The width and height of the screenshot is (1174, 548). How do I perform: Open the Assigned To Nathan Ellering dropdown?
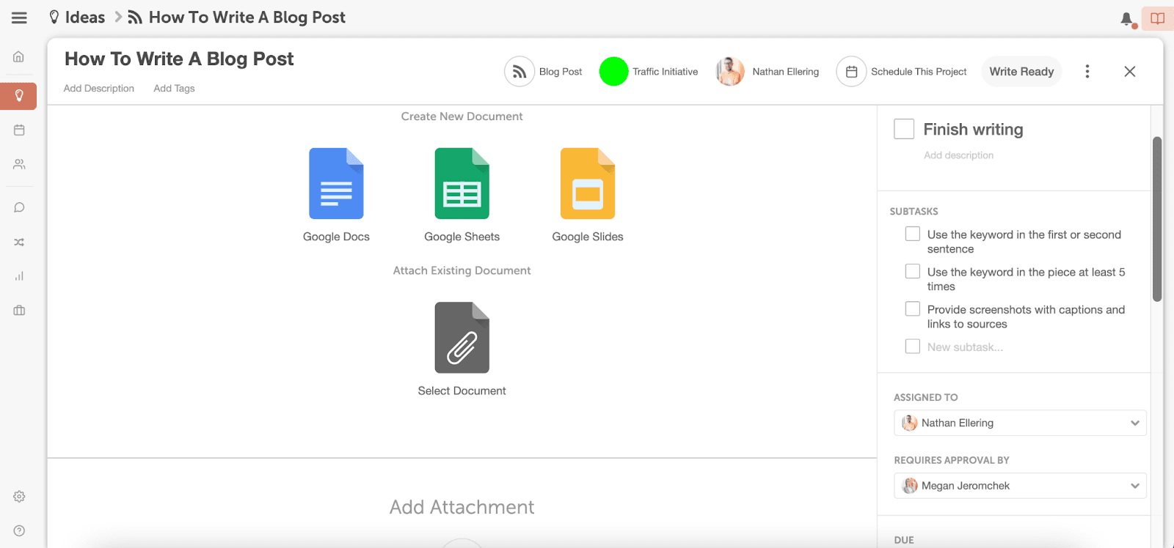pos(1020,423)
